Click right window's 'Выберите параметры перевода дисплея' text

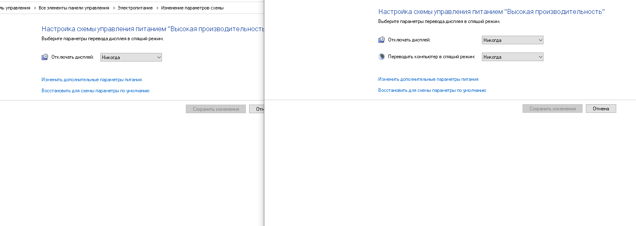(439, 21)
